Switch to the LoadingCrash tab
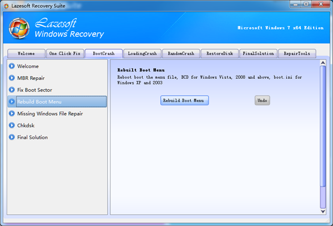 pyautogui.click(x=142, y=53)
